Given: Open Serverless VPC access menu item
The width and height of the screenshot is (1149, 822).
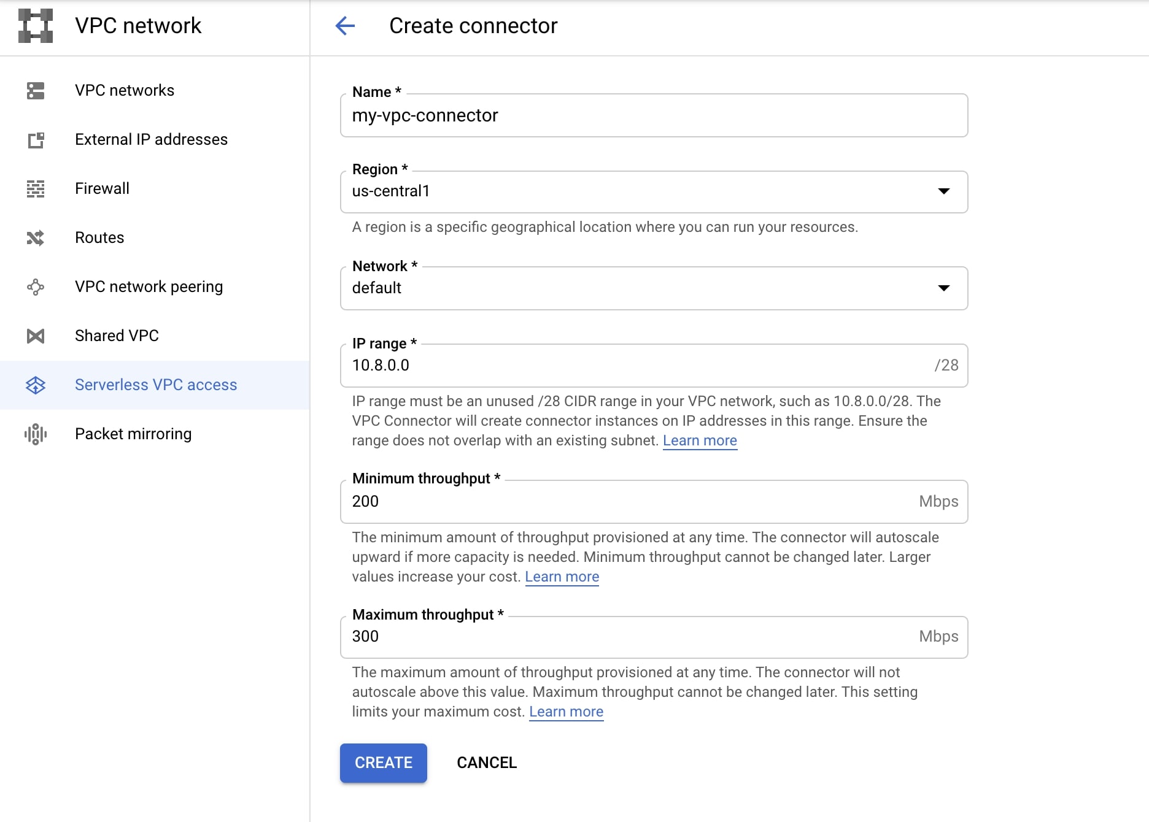Looking at the screenshot, I should pos(156,385).
